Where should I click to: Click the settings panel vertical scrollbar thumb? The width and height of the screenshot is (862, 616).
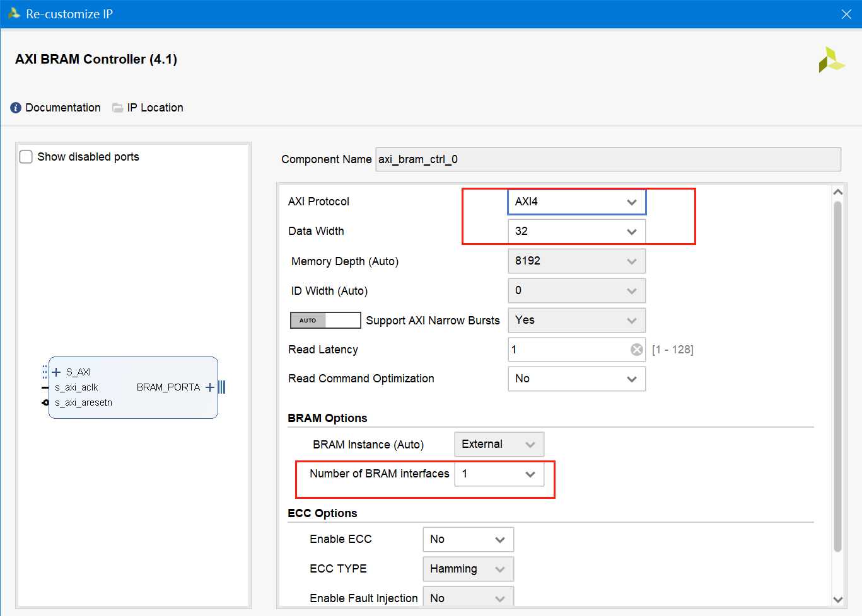click(837, 377)
